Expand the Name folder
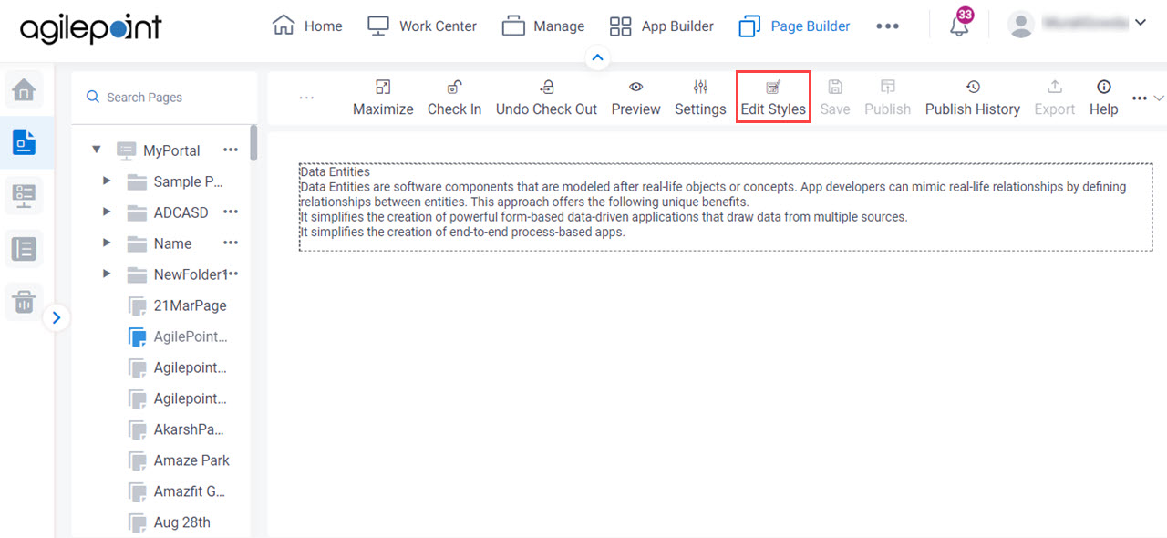The image size is (1167, 538). pos(107,243)
